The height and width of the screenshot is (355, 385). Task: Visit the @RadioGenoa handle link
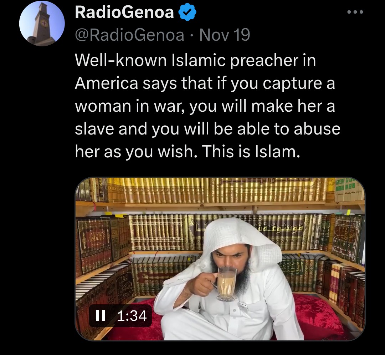[x=129, y=35]
